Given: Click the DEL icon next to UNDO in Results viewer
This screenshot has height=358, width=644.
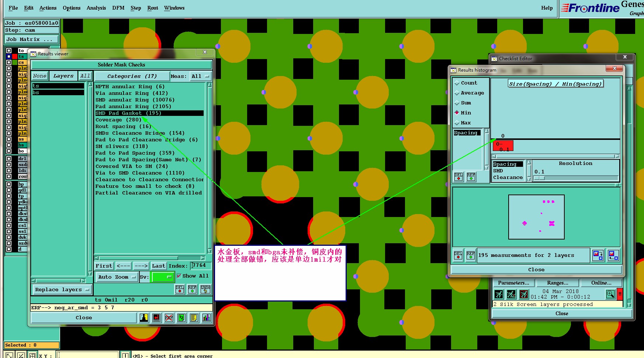Looking at the screenshot, I should point(180,289).
